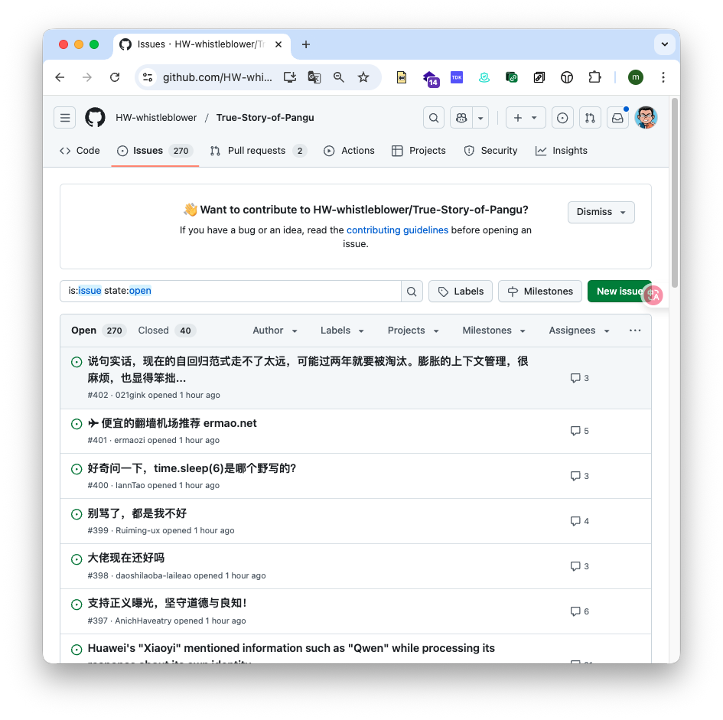Open GitHub issues shortcut icon in header
This screenshot has width=723, height=720.
click(562, 118)
